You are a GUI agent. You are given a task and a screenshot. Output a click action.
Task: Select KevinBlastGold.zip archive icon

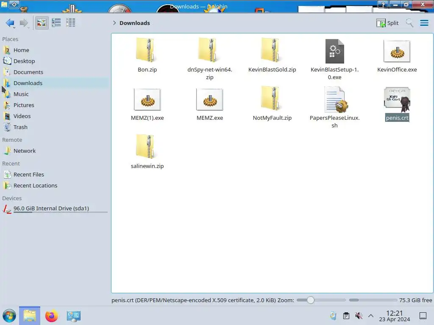pyautogui.click(x=272, y=50)
